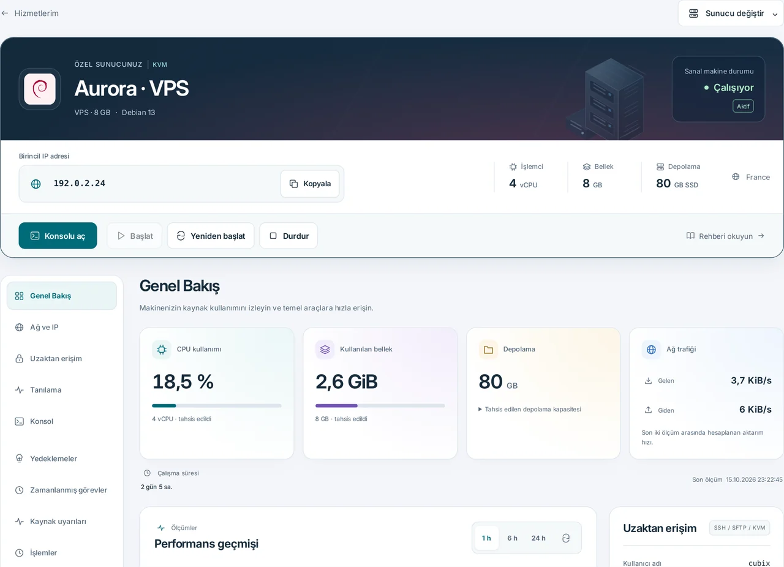Click the globe icon next to France

pyautogui.click(x=736, y=177)
